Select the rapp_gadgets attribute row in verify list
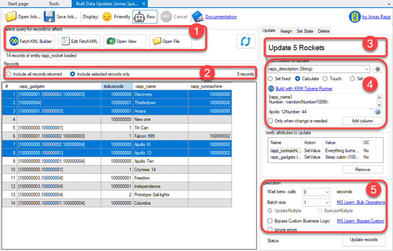Viewport: 393px width, 251px height. pos(325,157)
